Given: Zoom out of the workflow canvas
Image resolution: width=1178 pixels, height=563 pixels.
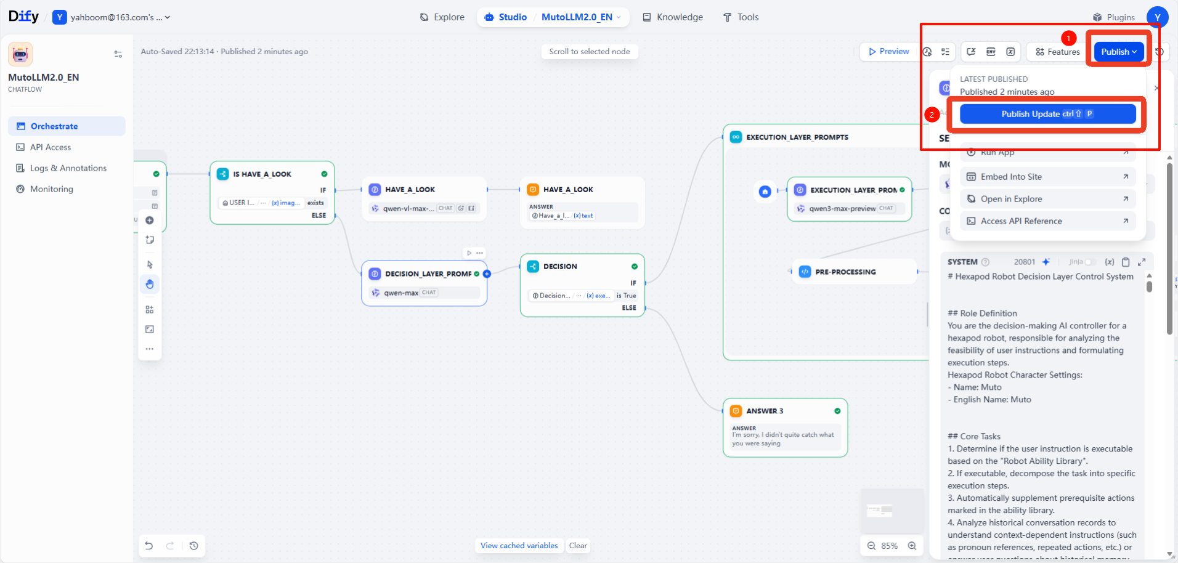Looking at the screenshot, I should (x=871, y=546).
